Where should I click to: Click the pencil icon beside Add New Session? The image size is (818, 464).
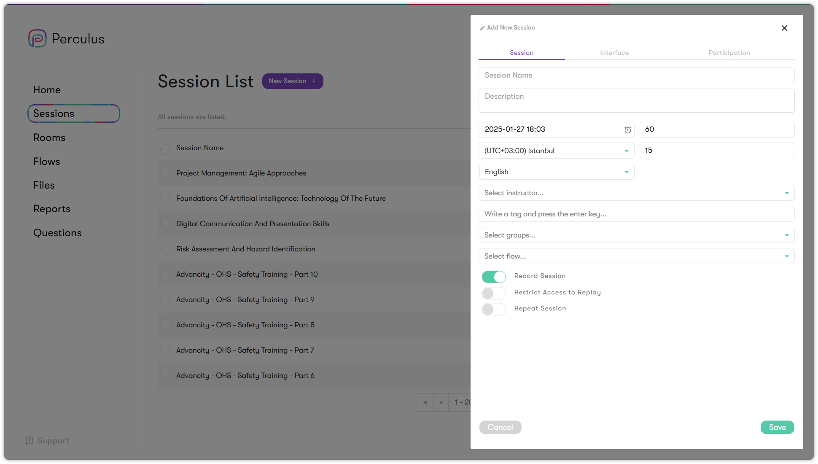pos(482,28)
